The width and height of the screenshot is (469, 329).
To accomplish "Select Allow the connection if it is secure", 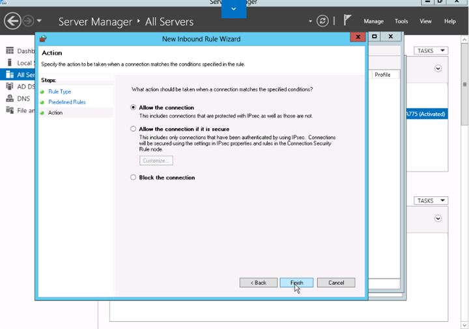I will point(133,129).
